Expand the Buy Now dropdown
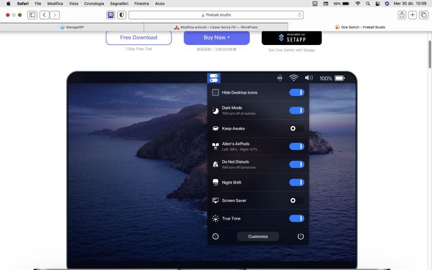 tap(216, 37)
